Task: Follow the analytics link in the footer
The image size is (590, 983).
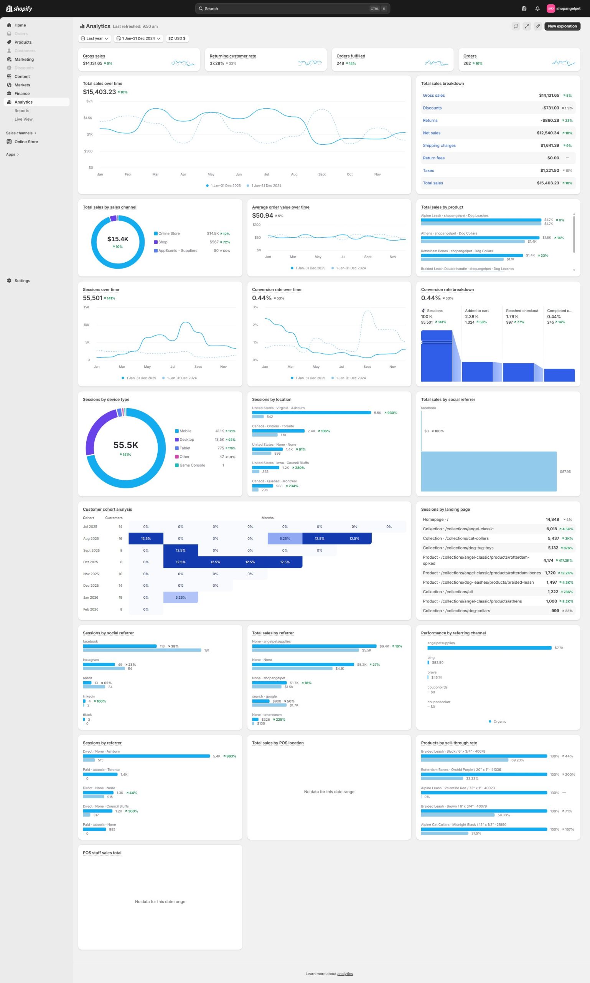Action: (345, 974)
